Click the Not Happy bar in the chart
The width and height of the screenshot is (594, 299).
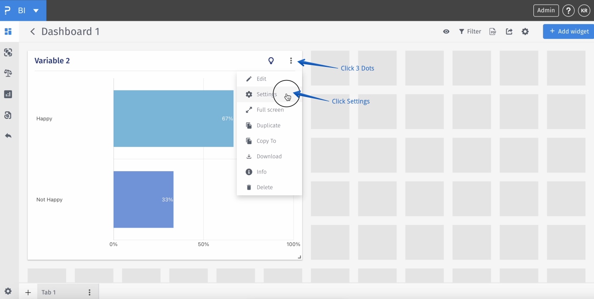click(x=144, y=199)
